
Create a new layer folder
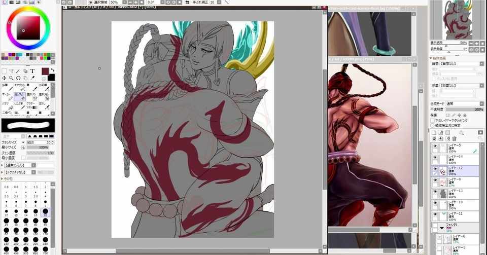pyautogui.click(x=447, y=132)
